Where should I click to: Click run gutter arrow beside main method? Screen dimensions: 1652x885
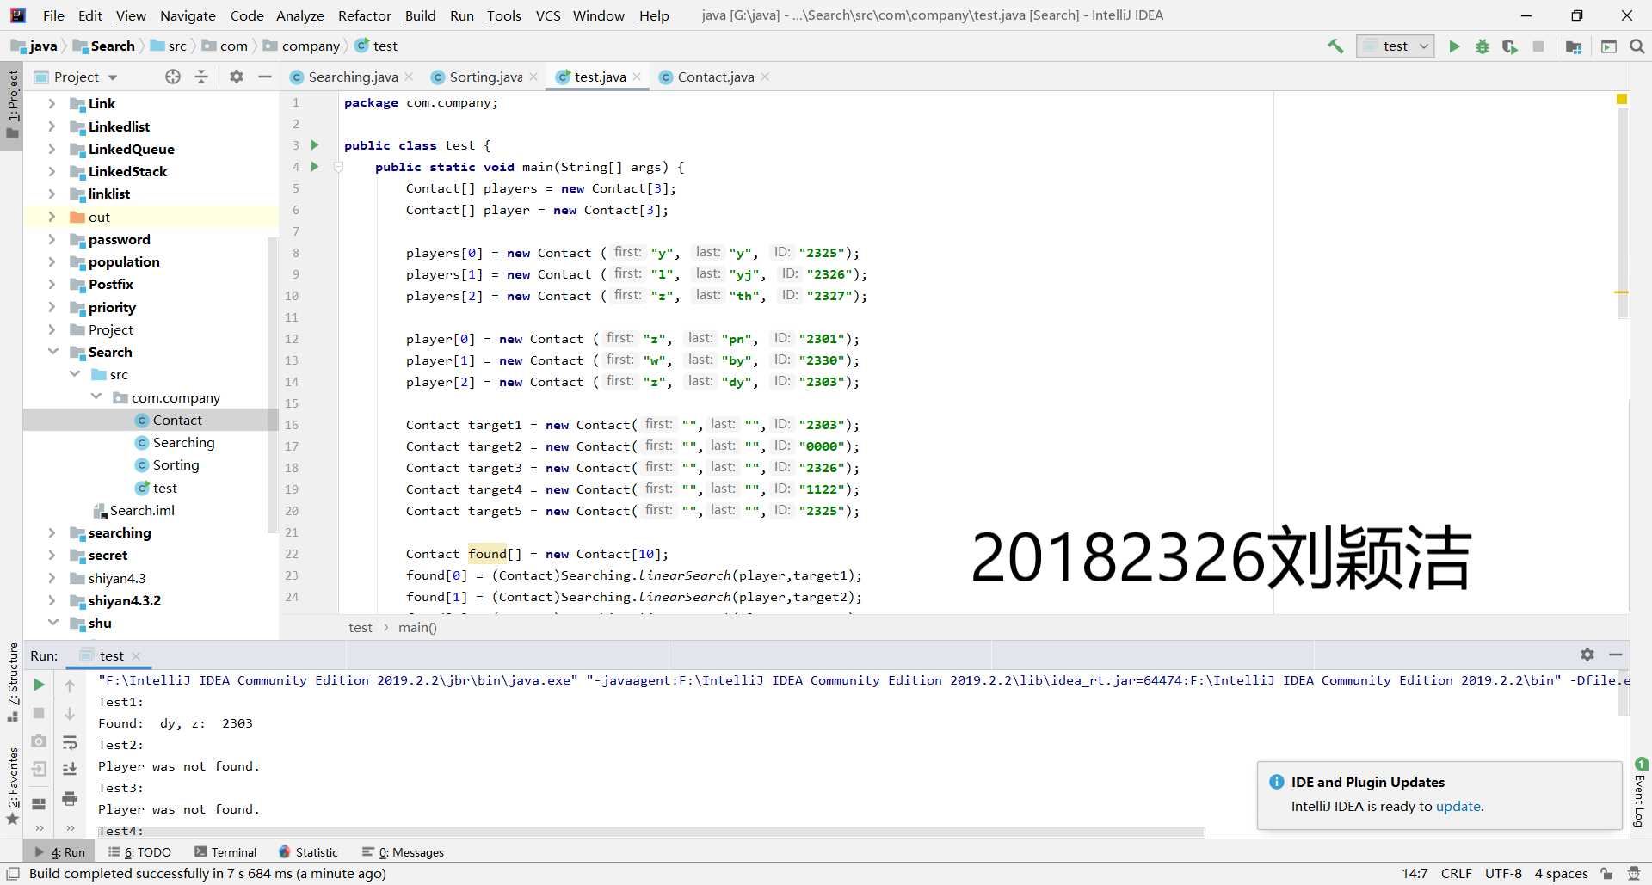pyautogui.click(x=315, y=167)
